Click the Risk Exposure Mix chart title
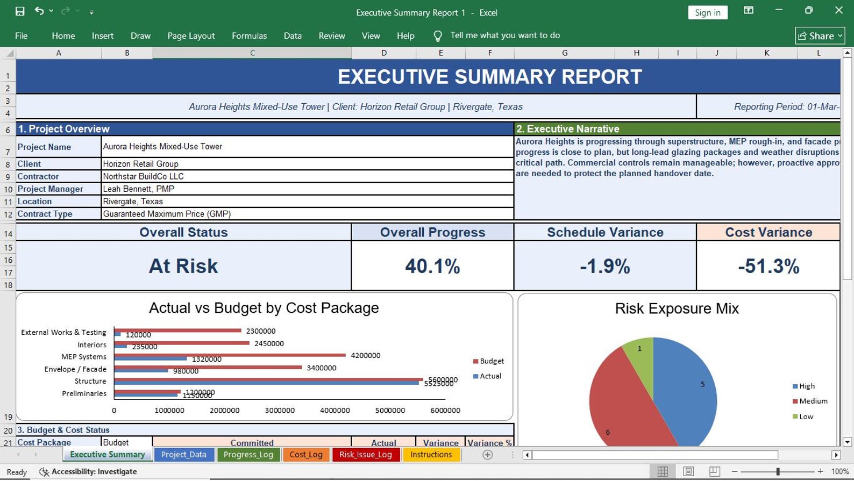This screenshot has height=481, width=854. [x=677, y=308]
